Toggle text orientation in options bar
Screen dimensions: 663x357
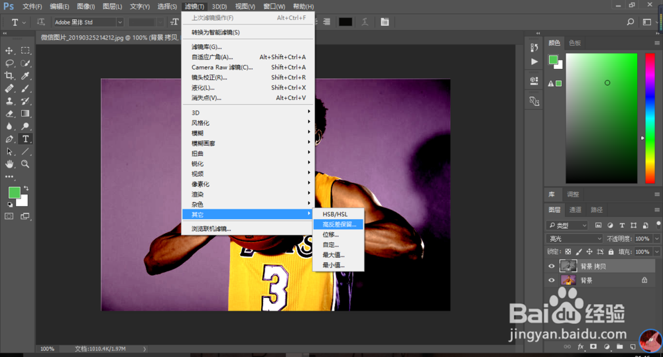40,22
